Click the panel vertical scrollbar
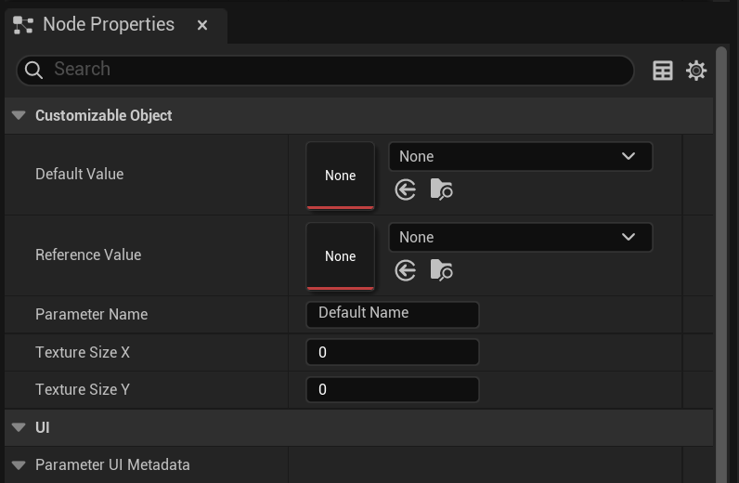Viewport: 739px width, 483px height. click(x=721, y=264)
